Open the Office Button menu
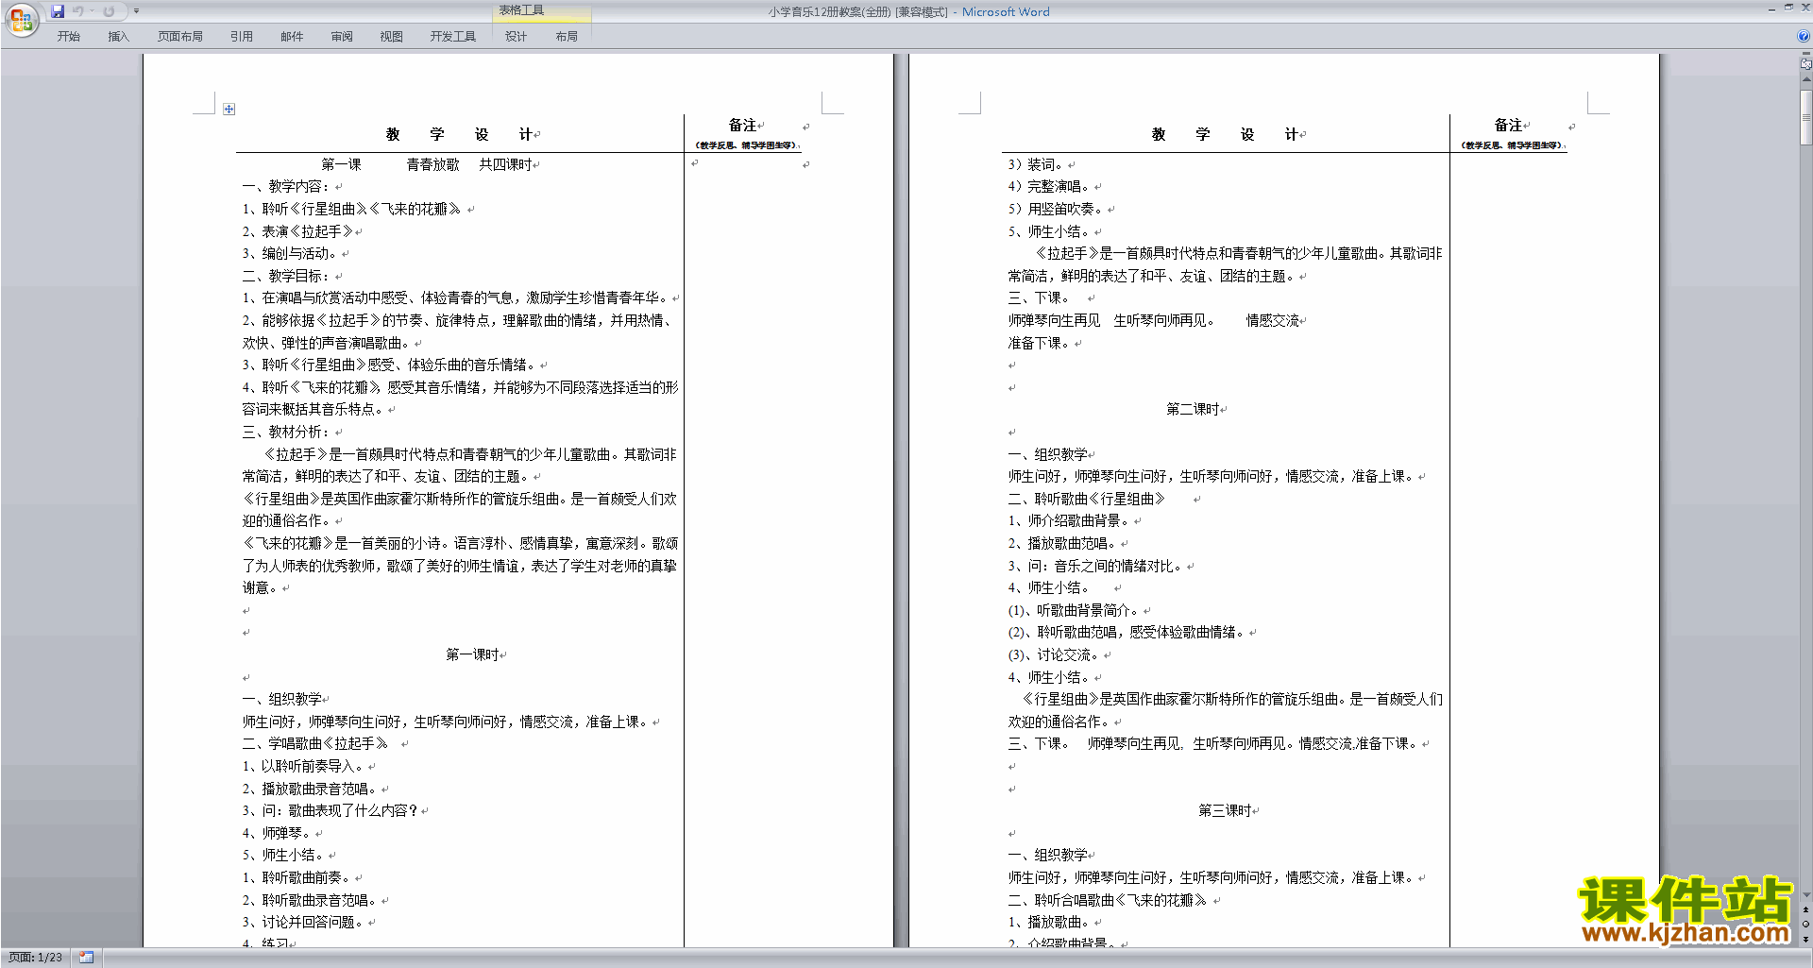Screen dimensions: 1813x968 [x=21, y=19]
